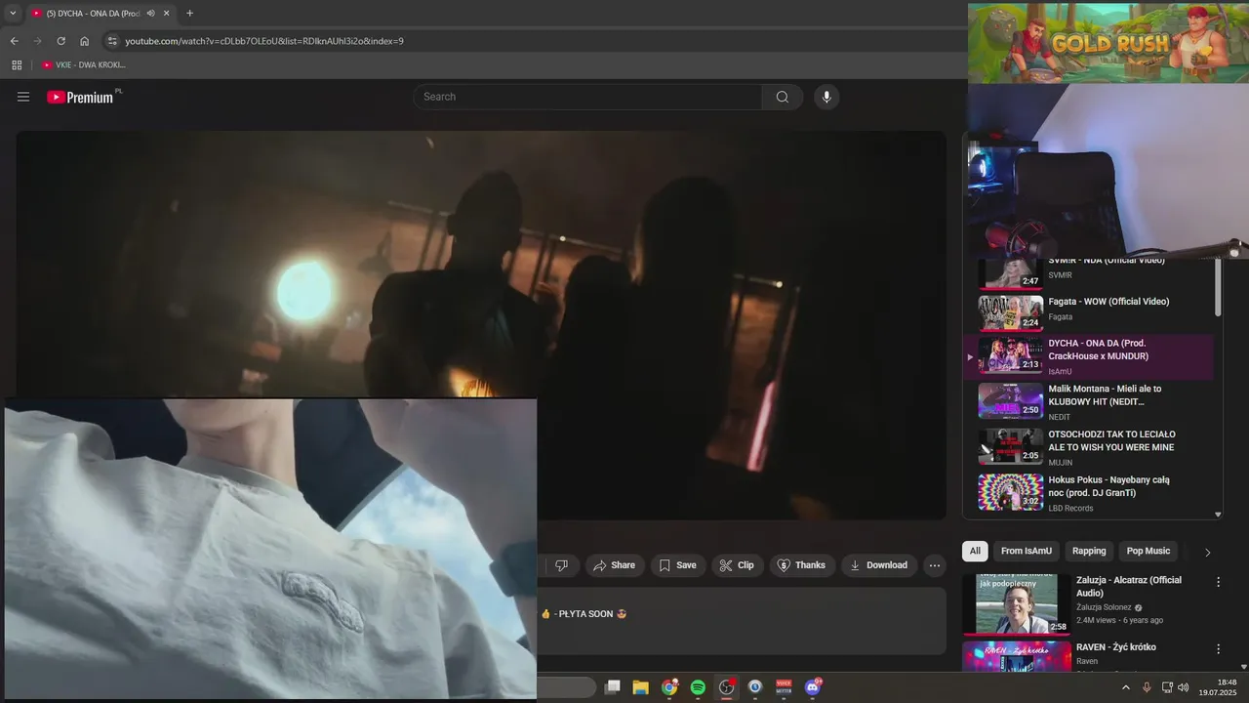Open Spotify from the taskbar
Screen dimensions: 1249x703
698,687
